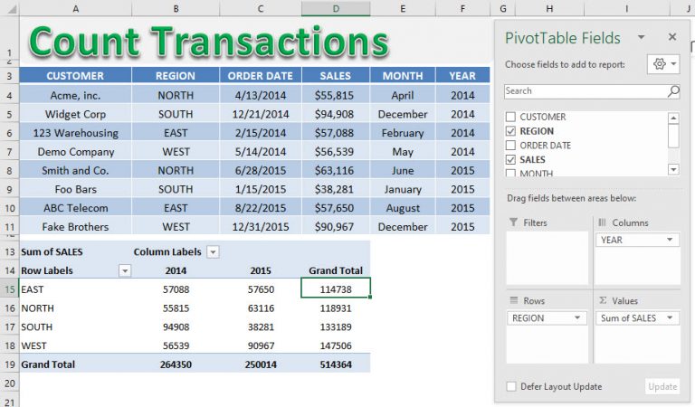The image size is (695, 407).
Task: Uncheck the REGION field checkbox
Action: (x=510, y=131)
